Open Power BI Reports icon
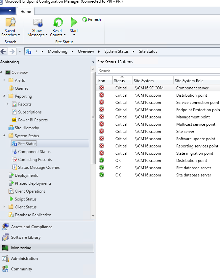This screenshot has height=278, width=220. (14, 120)
